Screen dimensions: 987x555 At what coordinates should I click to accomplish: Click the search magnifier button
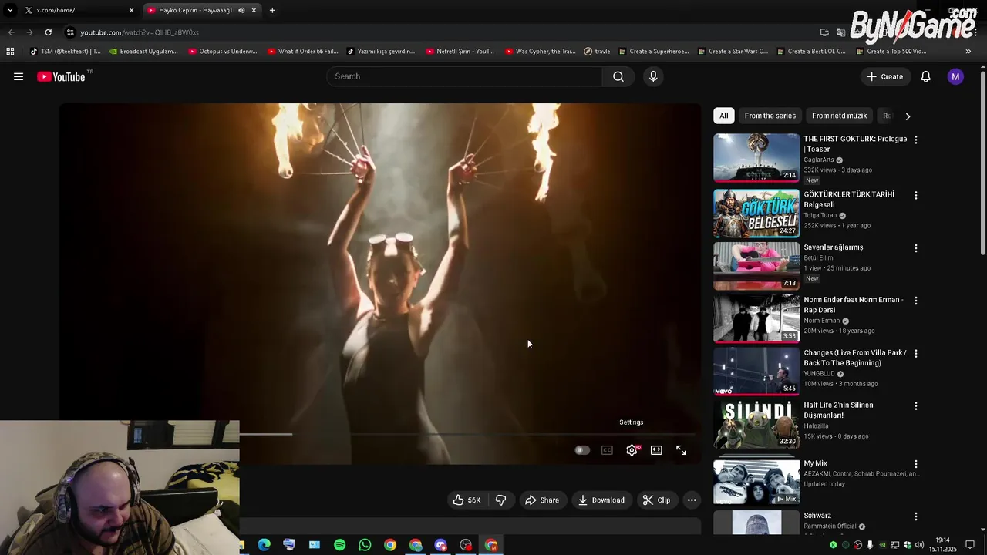pyautogui.click(x=618, y=76)
